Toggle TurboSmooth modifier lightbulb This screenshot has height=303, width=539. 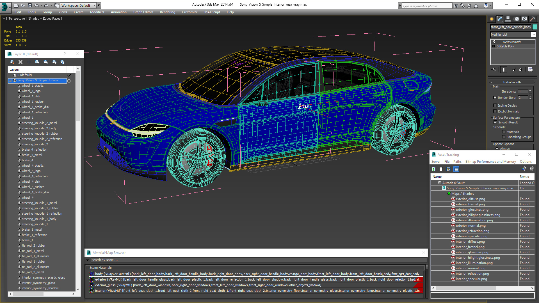pos(494,42)
